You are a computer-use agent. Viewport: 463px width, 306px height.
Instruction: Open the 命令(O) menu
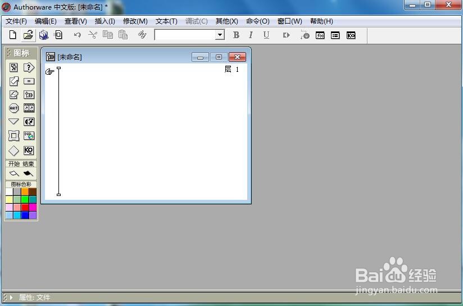258,21
